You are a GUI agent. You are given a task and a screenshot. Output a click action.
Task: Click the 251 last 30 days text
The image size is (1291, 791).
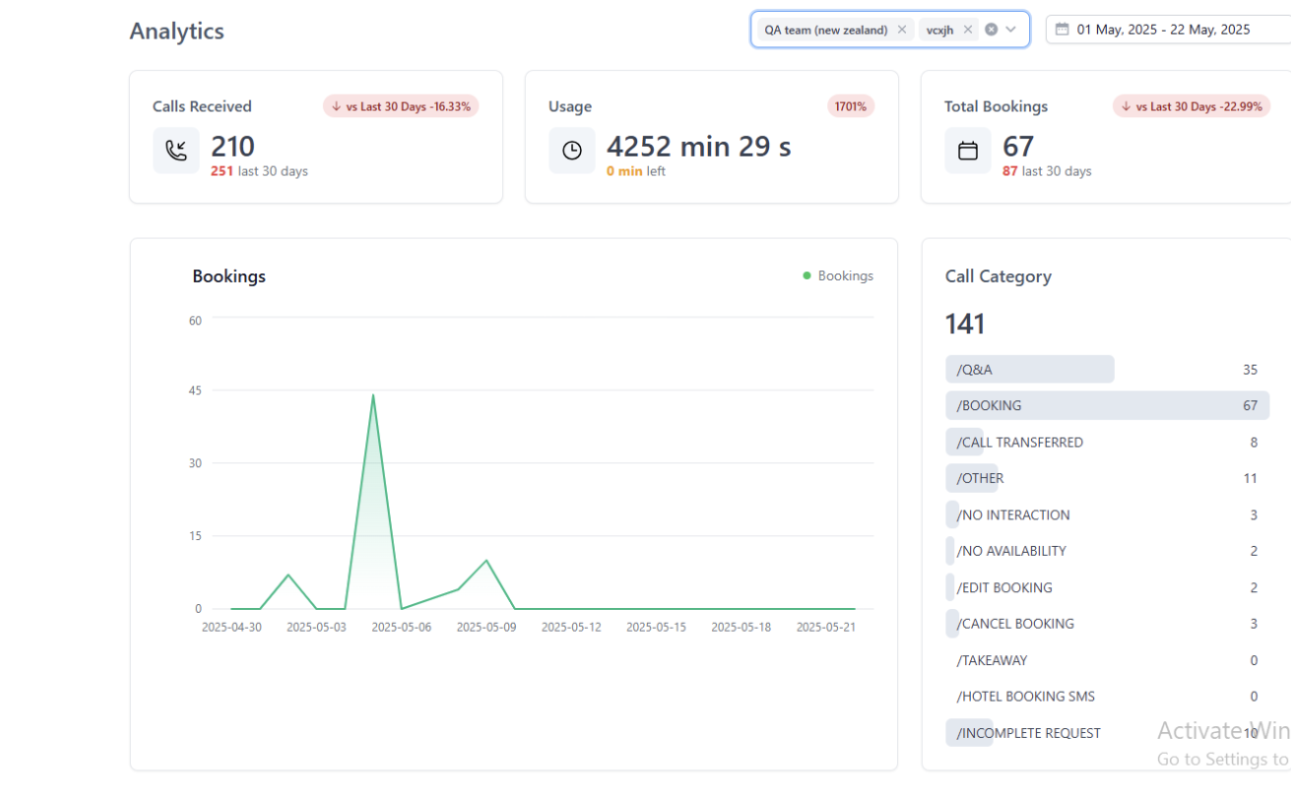point(259,171)
